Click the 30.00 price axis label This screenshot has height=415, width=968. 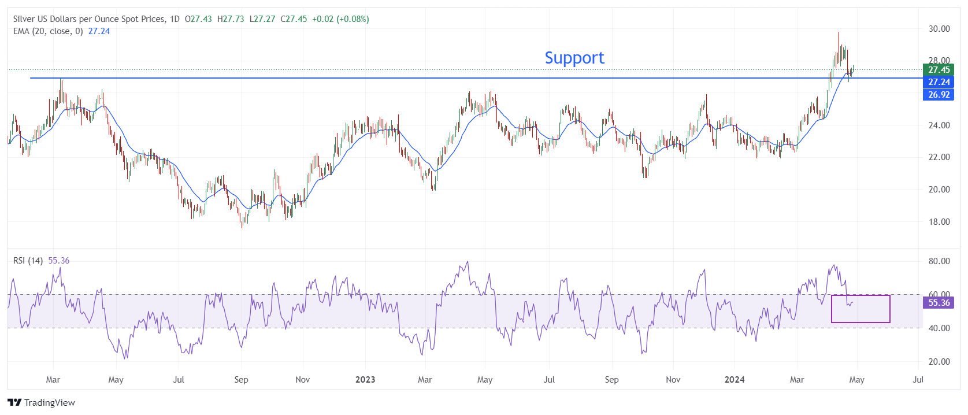pyautogui.click(x=939, y=29)
